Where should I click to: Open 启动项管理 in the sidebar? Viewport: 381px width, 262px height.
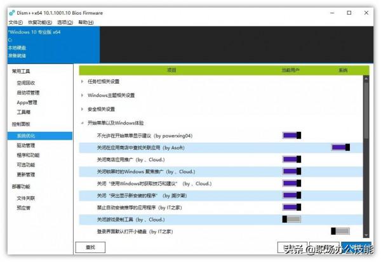pyautogui.click(x=28, y=93)
